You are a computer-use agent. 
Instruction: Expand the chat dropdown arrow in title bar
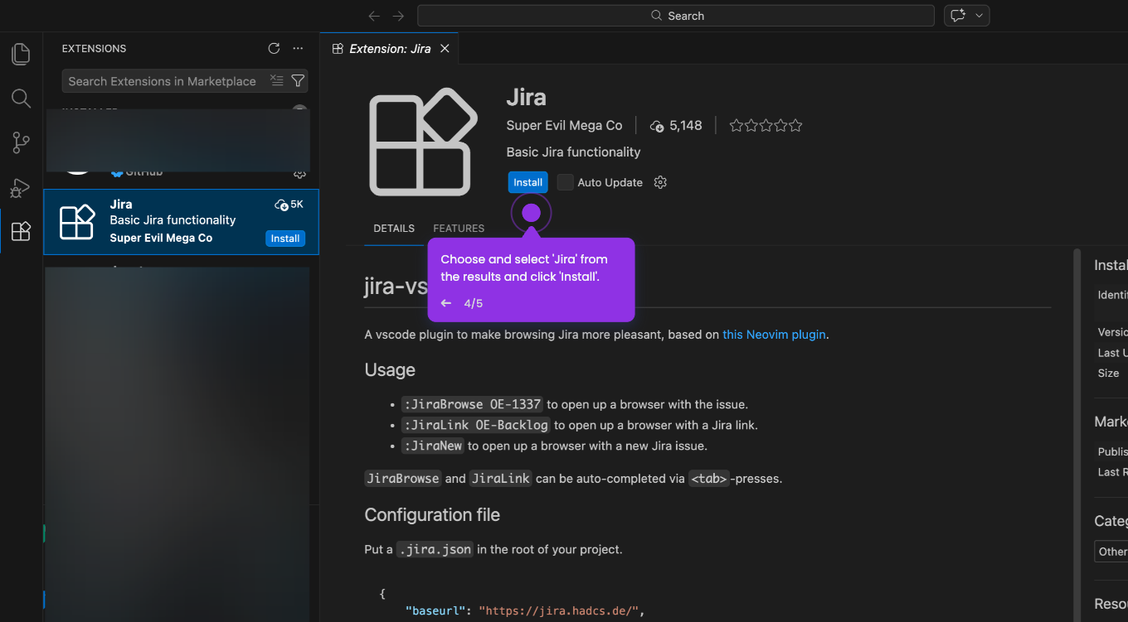point(980,16)
